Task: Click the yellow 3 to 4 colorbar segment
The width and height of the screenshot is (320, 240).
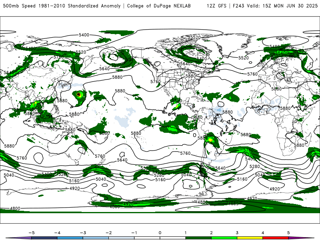Action: point(250,238)
